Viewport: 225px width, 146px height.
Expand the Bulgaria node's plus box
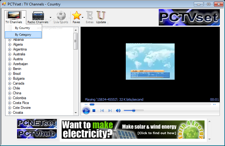coord(9,78)
